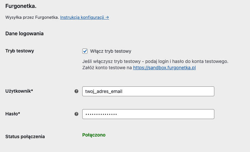The width and height of the screenshot is (250, 152).
Task: Open the sandbox.furgonetka.pl link
Action: point(164,68)
